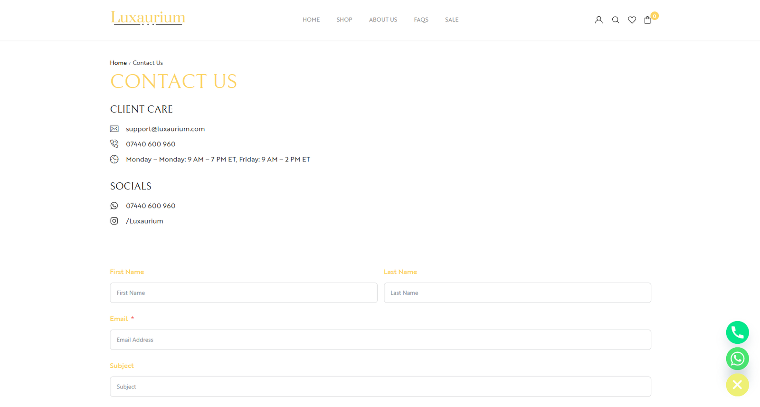This screenshot has height=407, width=760.
Task: Open the SALE menu item
Action: 452,20
